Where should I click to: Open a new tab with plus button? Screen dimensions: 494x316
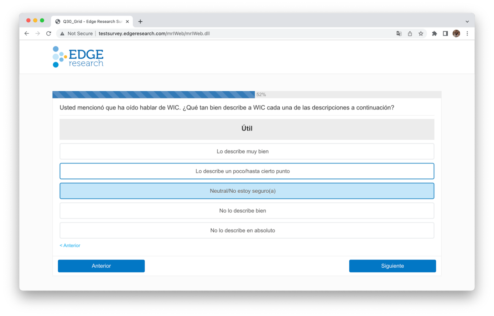pyautogui.click(x=140, y=22)
